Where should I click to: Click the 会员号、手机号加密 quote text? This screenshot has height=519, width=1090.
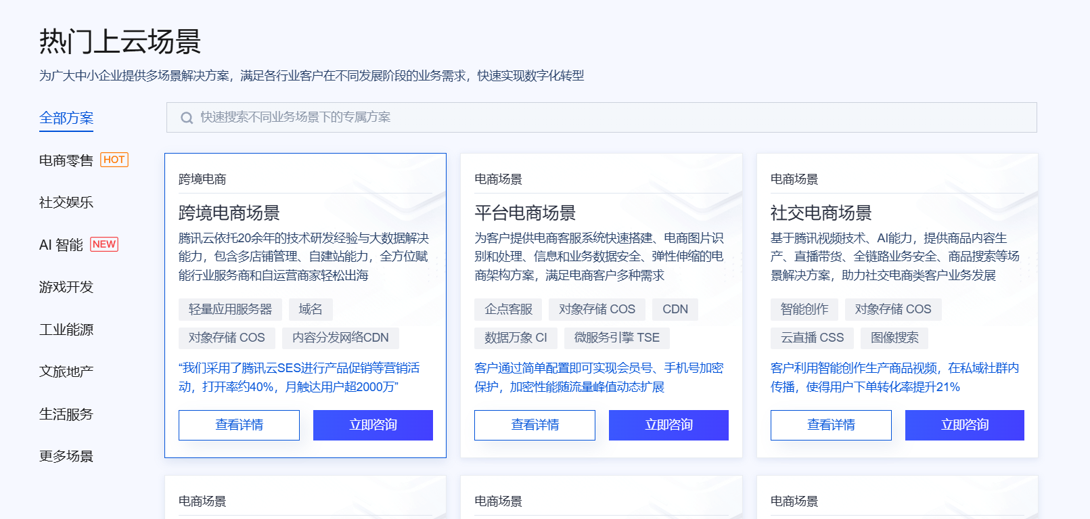[599, 378]
